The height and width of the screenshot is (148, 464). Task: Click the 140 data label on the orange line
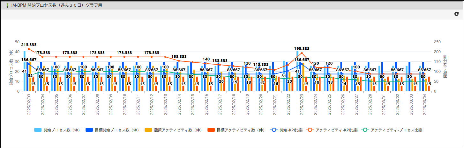click(206, 59)
